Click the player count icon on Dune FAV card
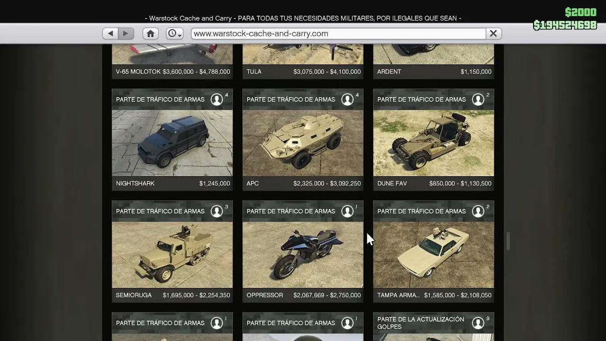Viewport: 606px width, 341px height. 478,99
